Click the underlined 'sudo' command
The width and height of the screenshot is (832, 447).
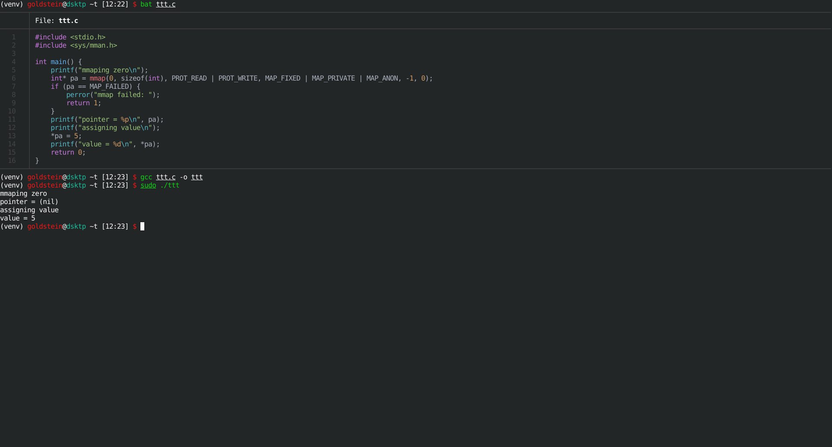(x=148, y=185)
